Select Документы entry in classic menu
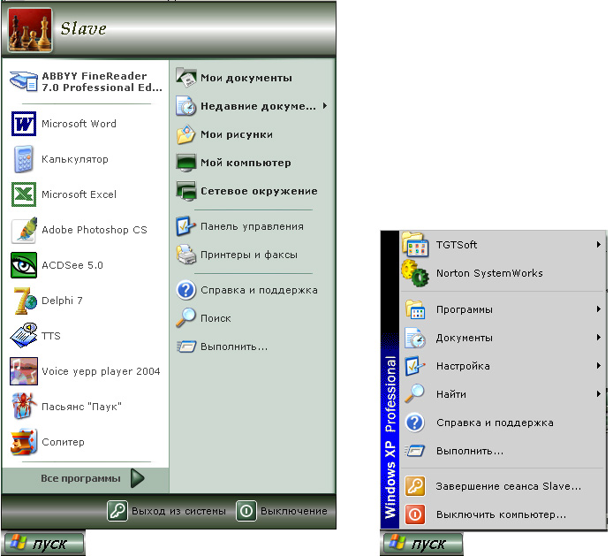The image size is (613, 556). [503, 338]
